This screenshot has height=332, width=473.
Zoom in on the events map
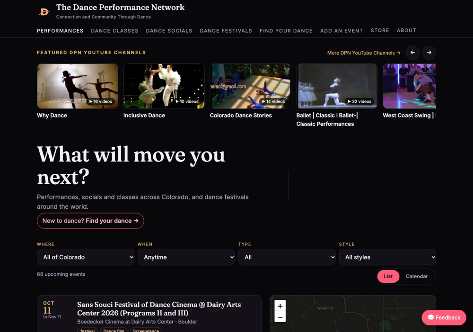[x=280, y=306]
